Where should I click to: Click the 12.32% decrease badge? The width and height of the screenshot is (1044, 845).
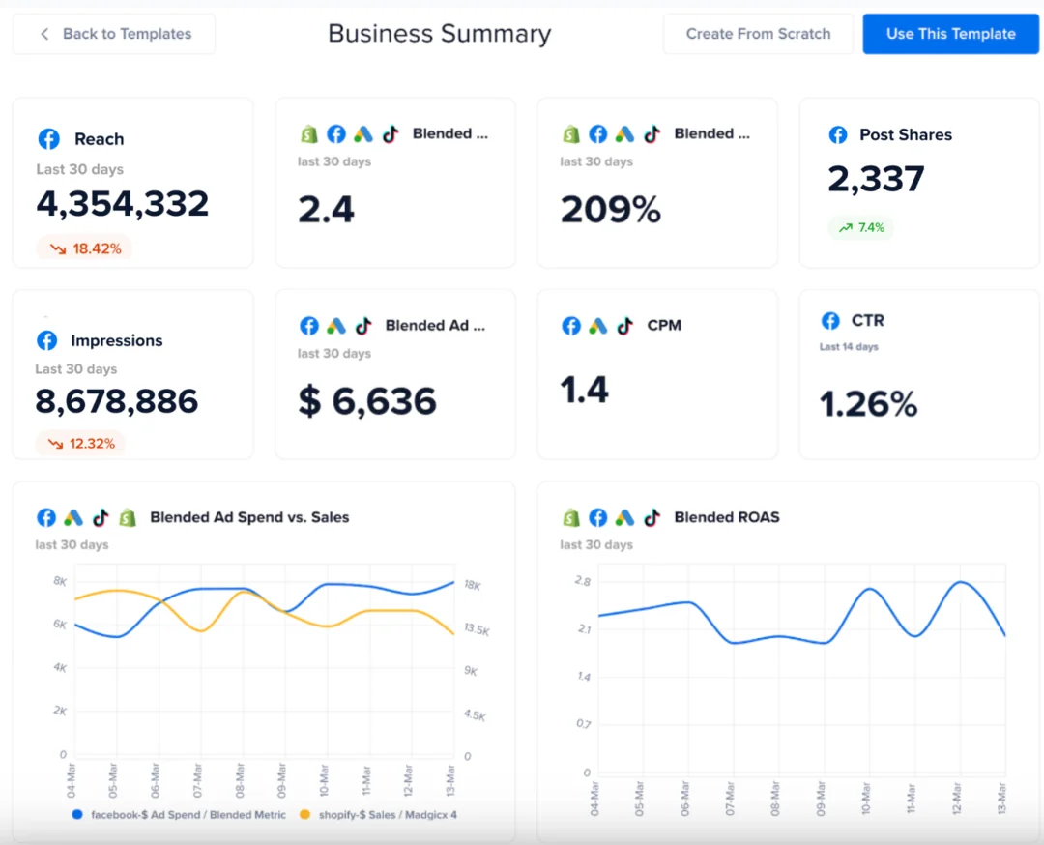[x=80, y=444]
